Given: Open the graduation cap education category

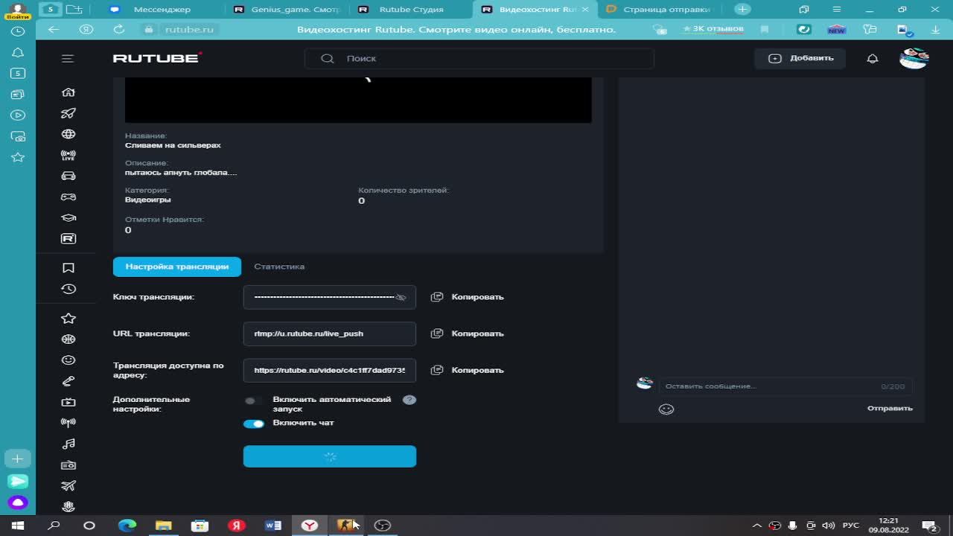Looking at the screenshot, I should [x=68, y=217].
